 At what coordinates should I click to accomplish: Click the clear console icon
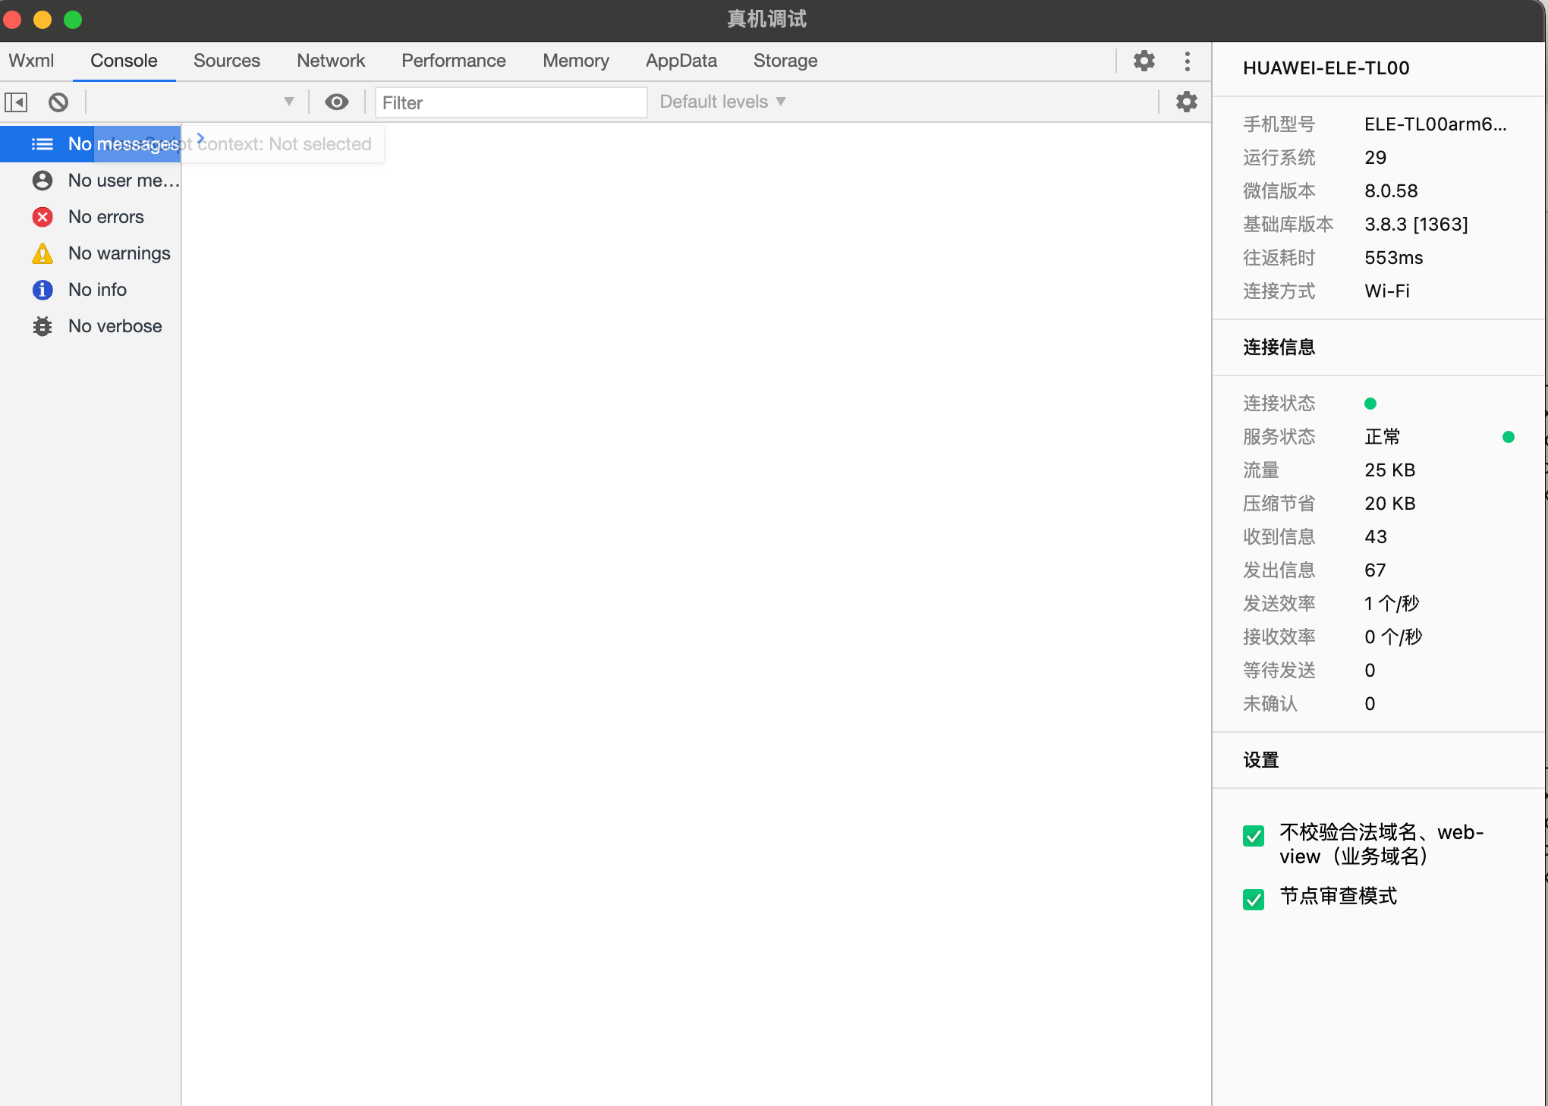[x=58, y=102]
